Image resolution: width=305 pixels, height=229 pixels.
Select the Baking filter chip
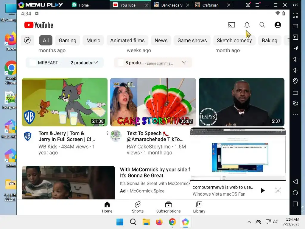[269, 40]
